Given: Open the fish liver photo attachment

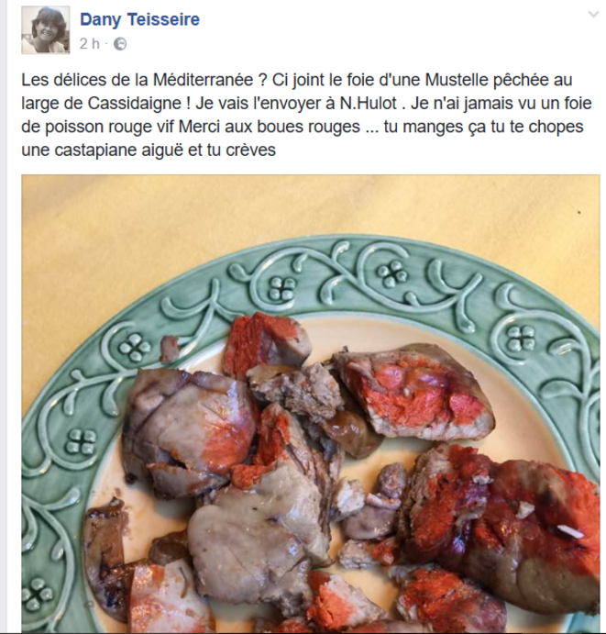Looking at the screenshot, I should 310,404.
